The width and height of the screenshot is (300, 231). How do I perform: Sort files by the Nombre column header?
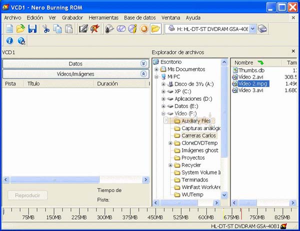[256, 62]
